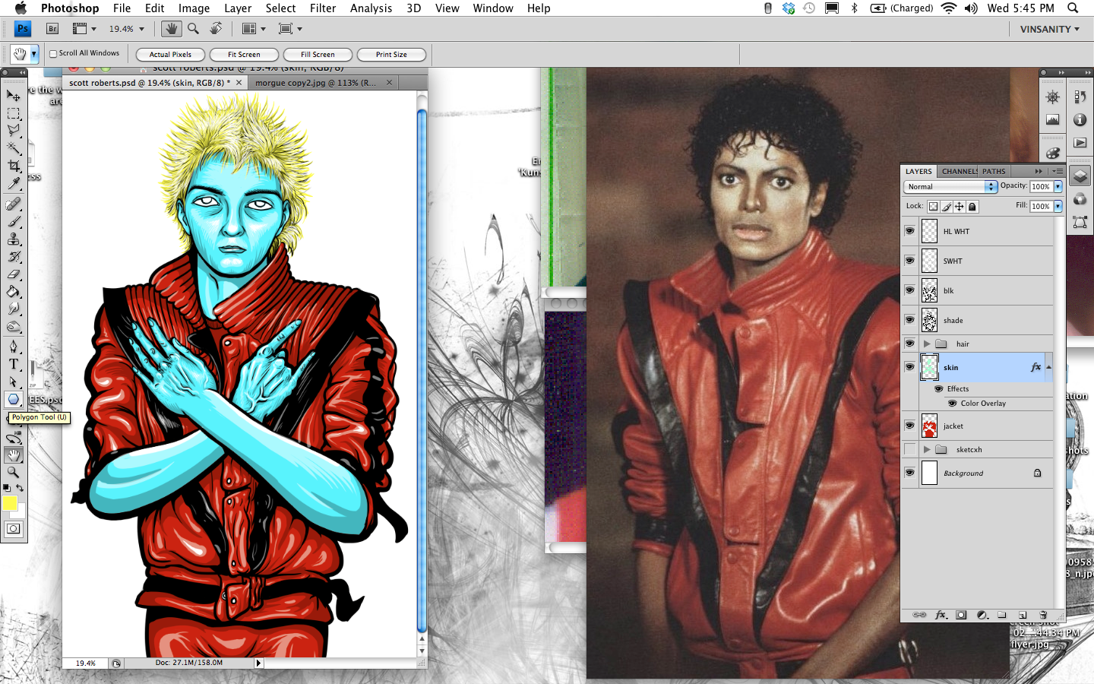Click the lock transparent pixels icon
Screen dimensions: 1094x684
(933, 207)
